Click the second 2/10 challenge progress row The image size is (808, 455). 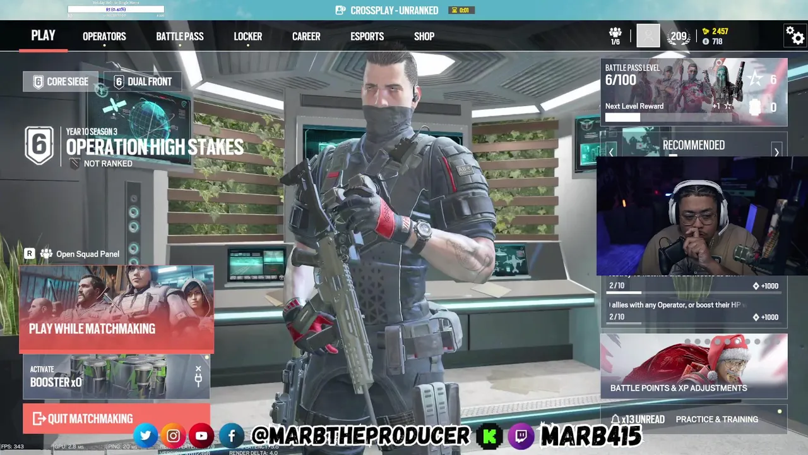click(x=694, y=318)
